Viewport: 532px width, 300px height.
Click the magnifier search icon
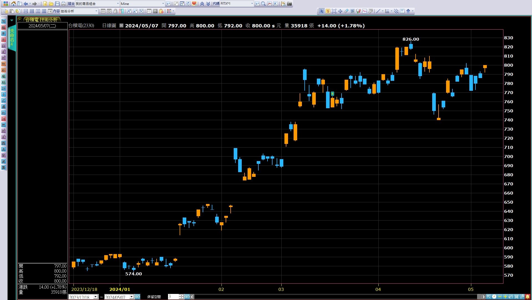(263, 4)
